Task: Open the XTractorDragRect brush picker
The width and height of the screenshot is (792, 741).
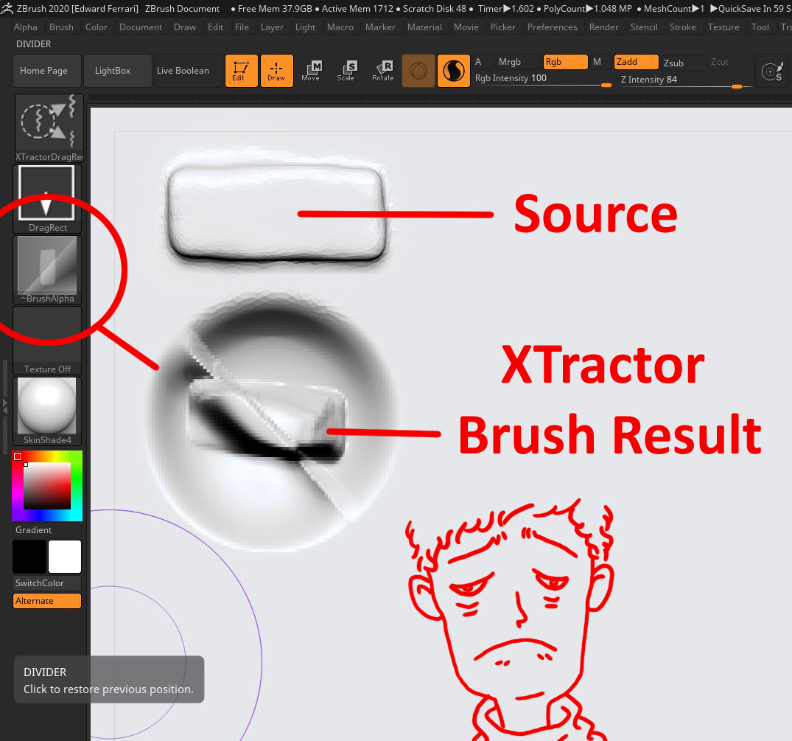Action: tap(49, 128)
